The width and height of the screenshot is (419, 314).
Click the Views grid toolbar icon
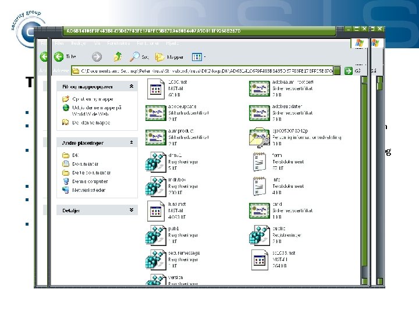pyautogui.click(x=197, y=57)
